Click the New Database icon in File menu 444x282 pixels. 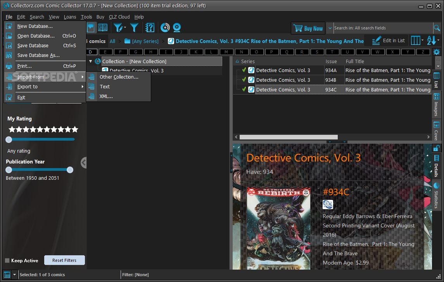[9, 26]
